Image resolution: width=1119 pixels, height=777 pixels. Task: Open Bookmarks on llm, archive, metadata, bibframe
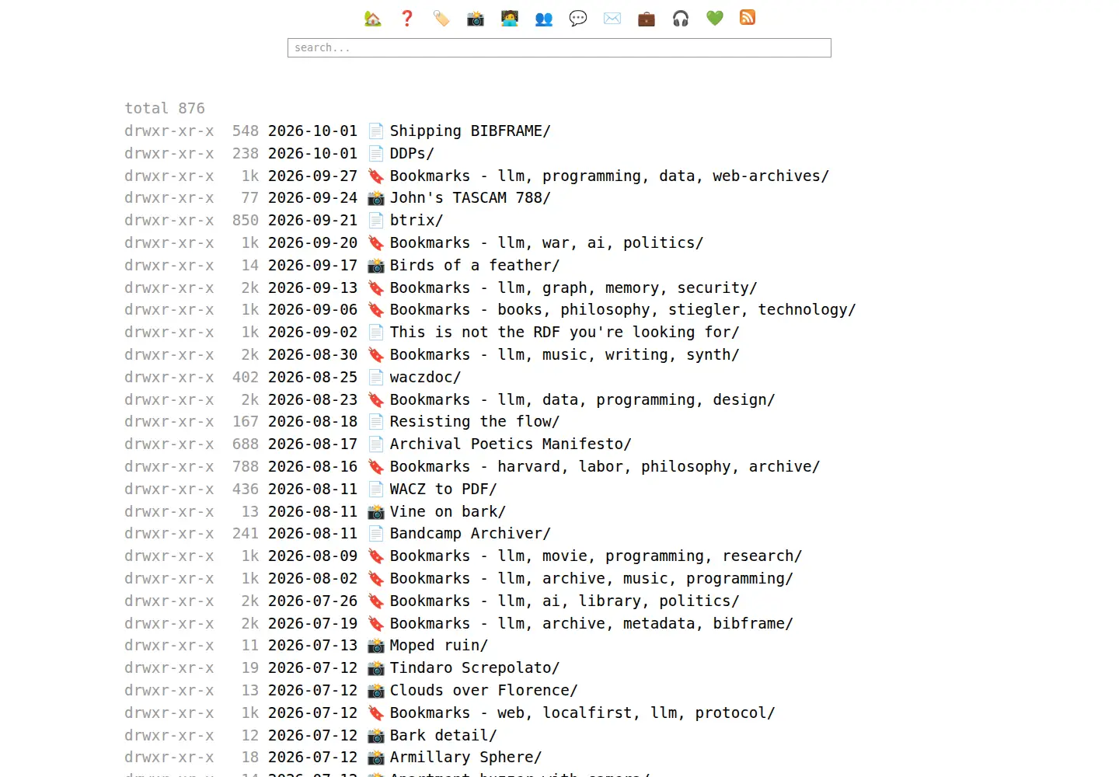591,623
